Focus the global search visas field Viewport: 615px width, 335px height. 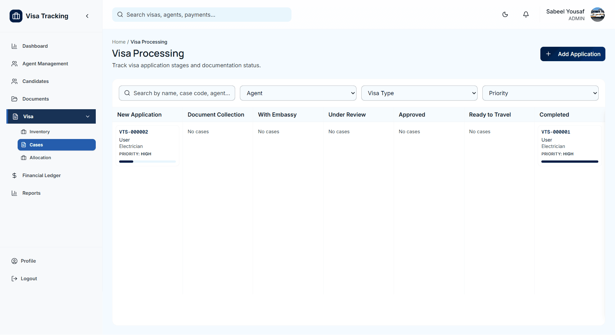pyautogui.click(x=202, y=15)
